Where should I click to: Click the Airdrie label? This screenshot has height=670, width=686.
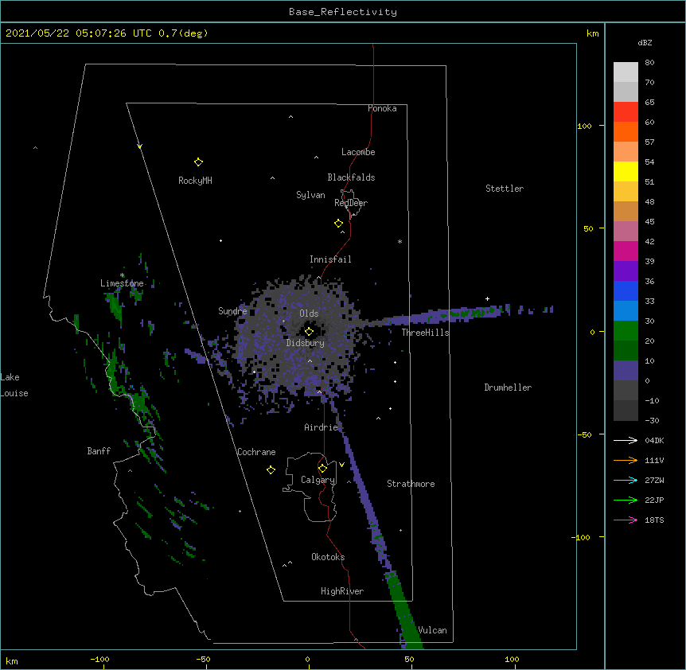[x=322, y=427]
